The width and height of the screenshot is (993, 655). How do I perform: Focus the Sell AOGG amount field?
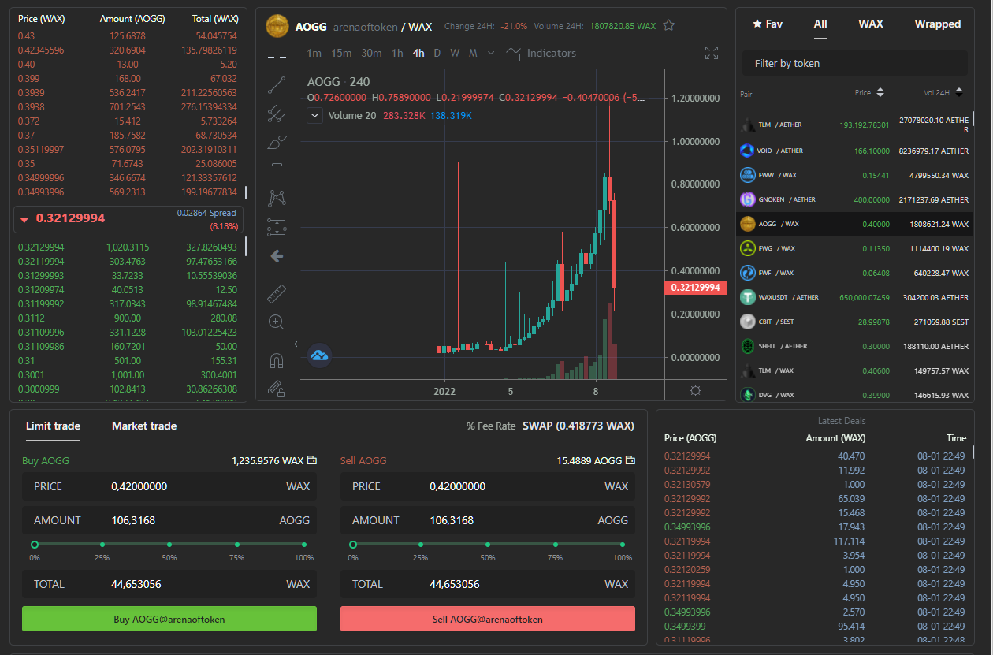[x=488, y=520]
